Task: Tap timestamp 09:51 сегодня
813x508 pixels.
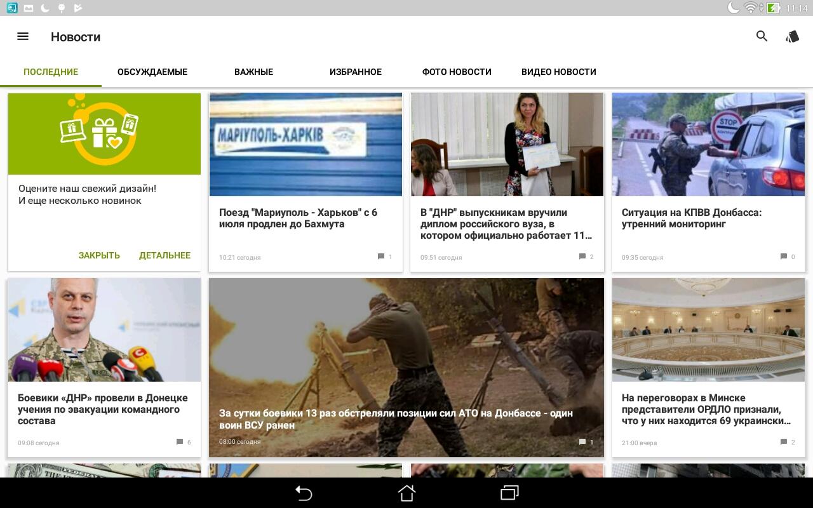Action: [441, 257]
